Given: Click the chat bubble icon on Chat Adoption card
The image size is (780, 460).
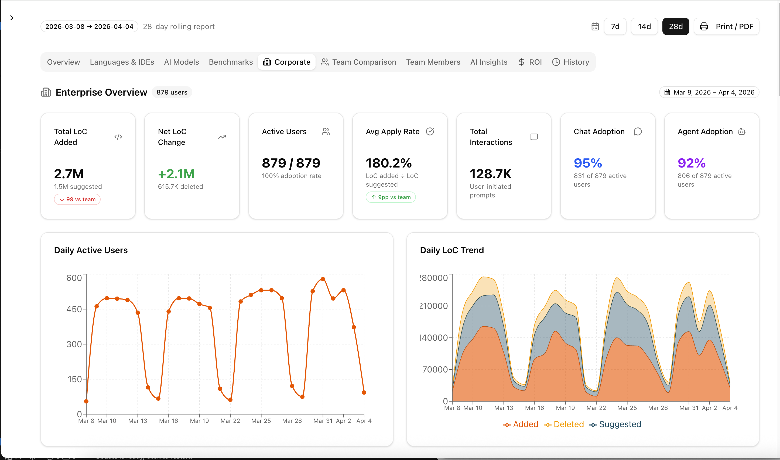Looking at the screenshot, I should [x=638, y=131].
